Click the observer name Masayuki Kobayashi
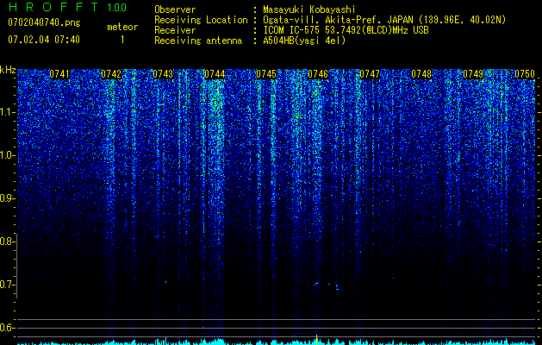The width and height of the screenshot is (542, 345). (308, 9)
